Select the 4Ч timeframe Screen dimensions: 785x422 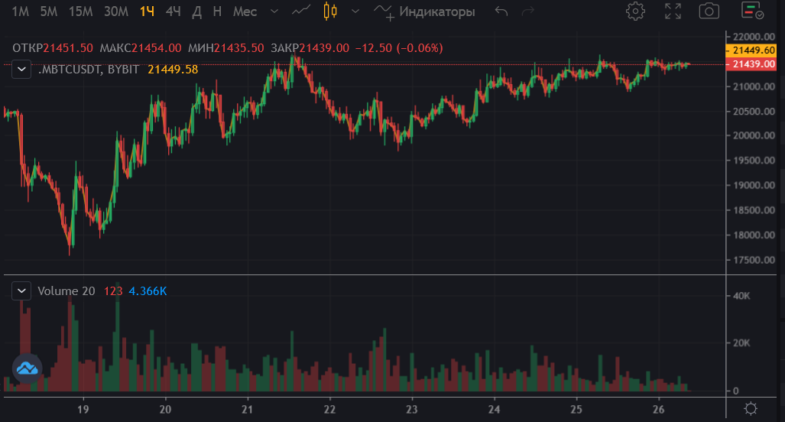(174, 11)
